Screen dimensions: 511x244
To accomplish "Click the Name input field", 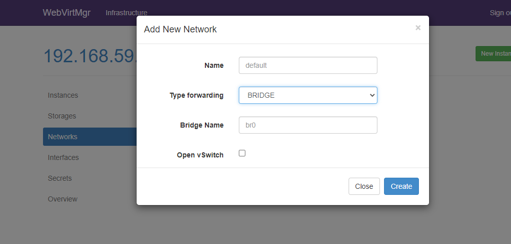I will (x=308, y=65).
